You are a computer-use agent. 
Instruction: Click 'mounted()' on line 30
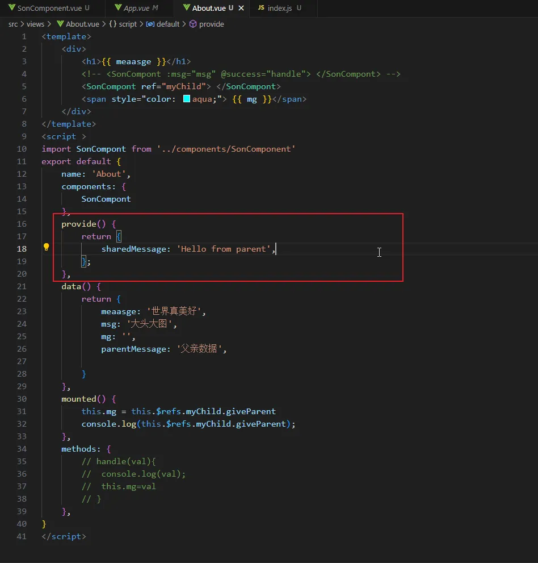click(83, 399)
